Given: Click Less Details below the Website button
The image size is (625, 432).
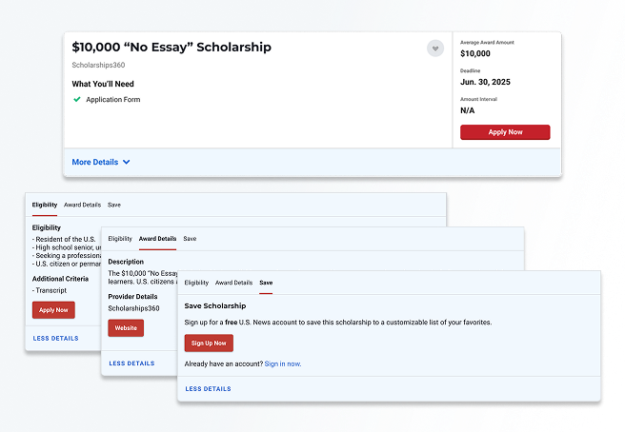Looking at the screenshot, I should point(131,363).
